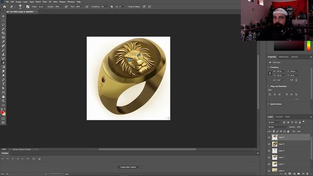
Task: Click the Home icon in options bar
Action: tap(4, 6)
